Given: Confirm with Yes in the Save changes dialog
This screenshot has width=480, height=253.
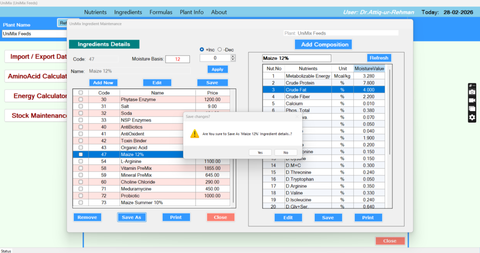Looking at the screenshot, I should (260, 152).
